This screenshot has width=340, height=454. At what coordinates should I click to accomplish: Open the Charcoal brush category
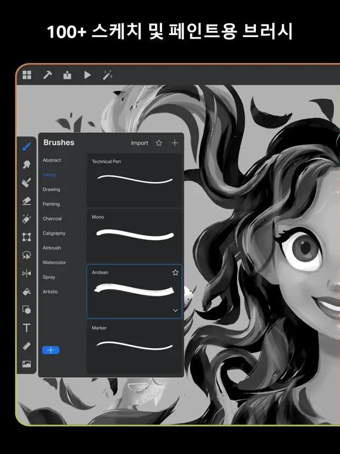[52, 219]
